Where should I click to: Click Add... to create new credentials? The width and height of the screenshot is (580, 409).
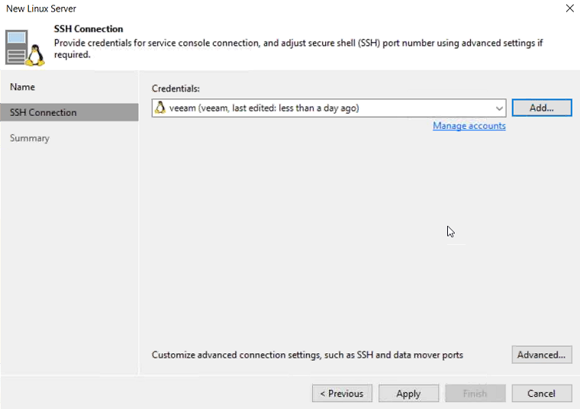tap(542, 108)
